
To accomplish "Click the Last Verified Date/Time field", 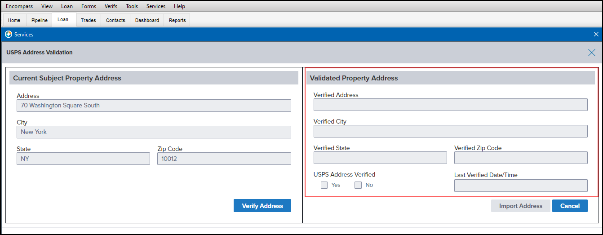I will pos(521,186).
